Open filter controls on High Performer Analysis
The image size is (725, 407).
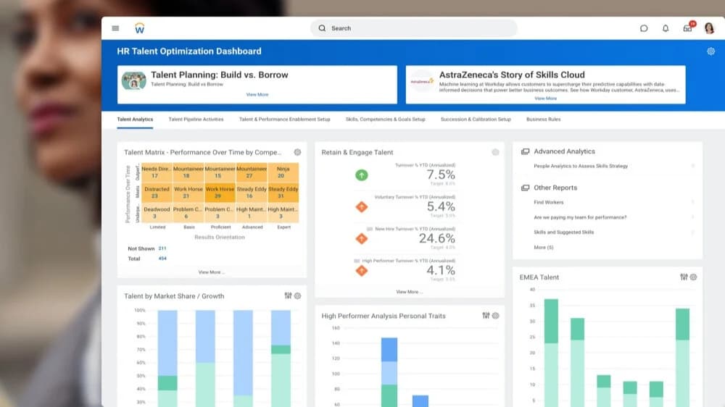[x=486, y=316]
